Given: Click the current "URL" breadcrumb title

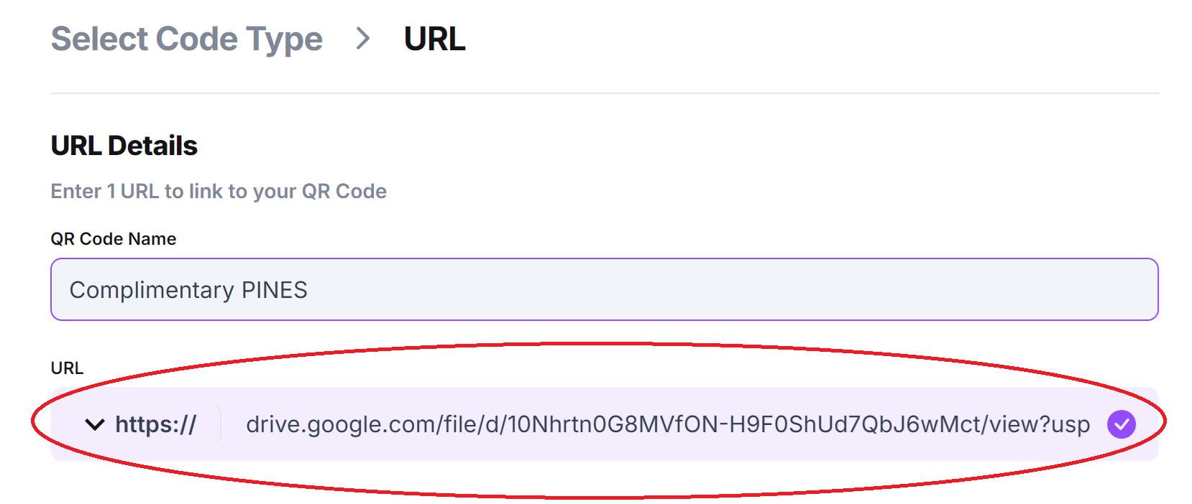Looking at the screenshot, I should (x=434, y=39).
